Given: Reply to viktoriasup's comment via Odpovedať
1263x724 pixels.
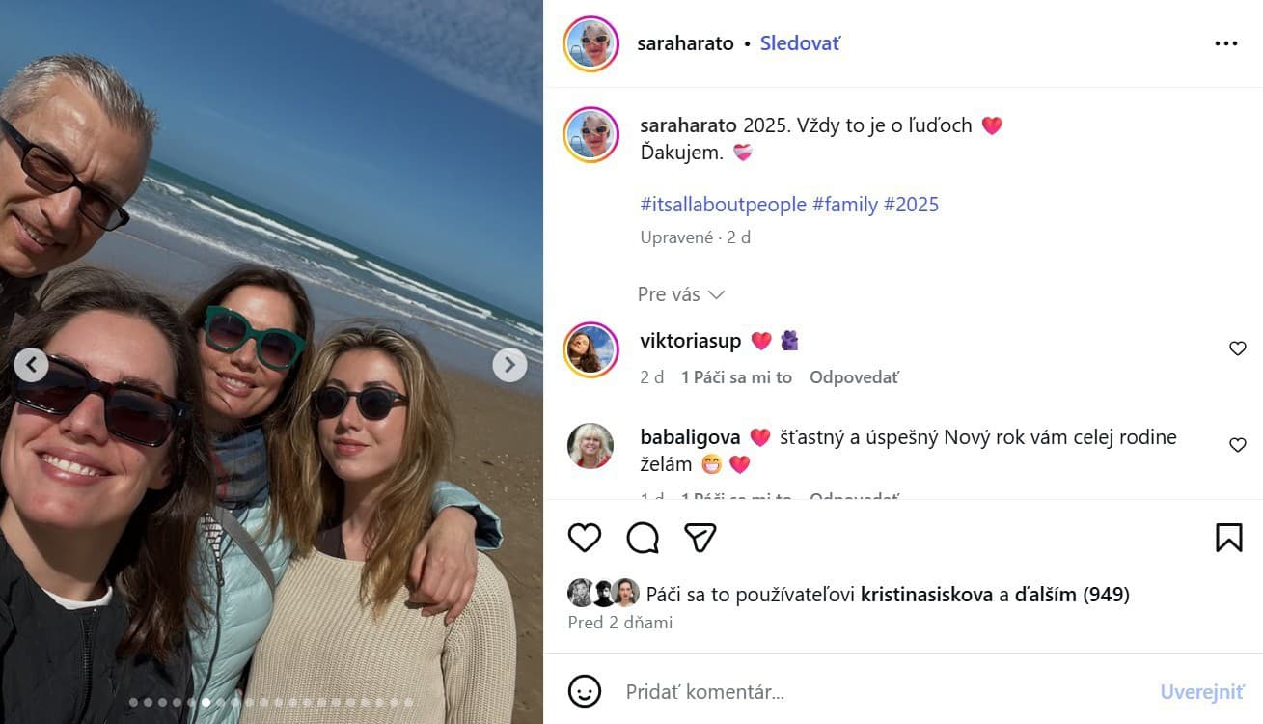Looking at the screenshot, I should click(x=854, y=377).
